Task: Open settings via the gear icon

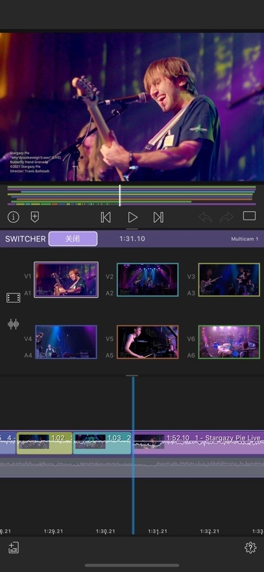Action: tap(250, 547)
